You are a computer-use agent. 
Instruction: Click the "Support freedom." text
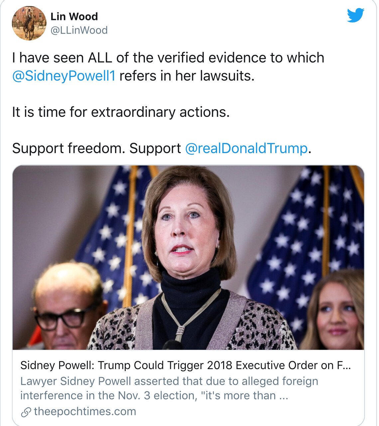click(68, 148)
